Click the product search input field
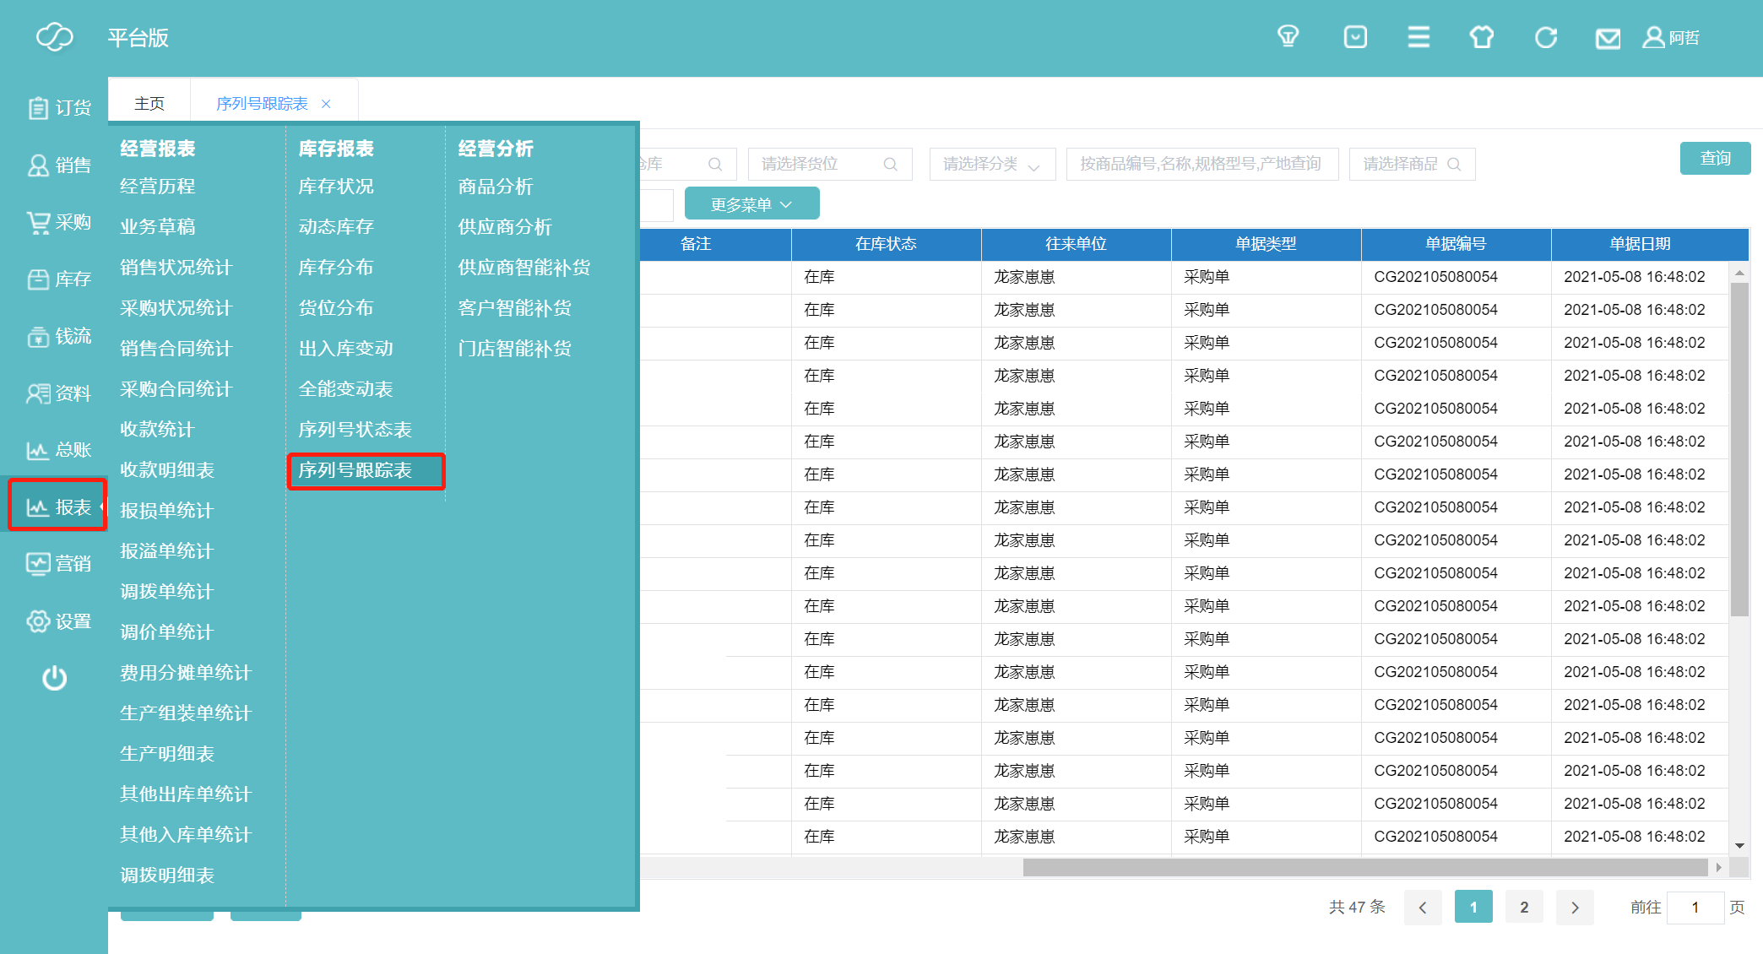Screen dimensions: 1763x954 tap(1202, 164)
